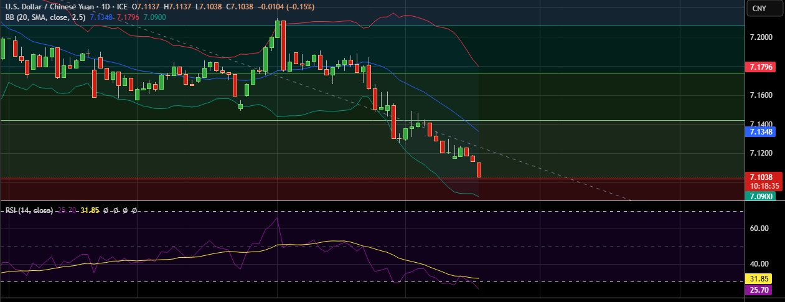Click yellow 31.85 value in RSI legend

tap(91, 210)
